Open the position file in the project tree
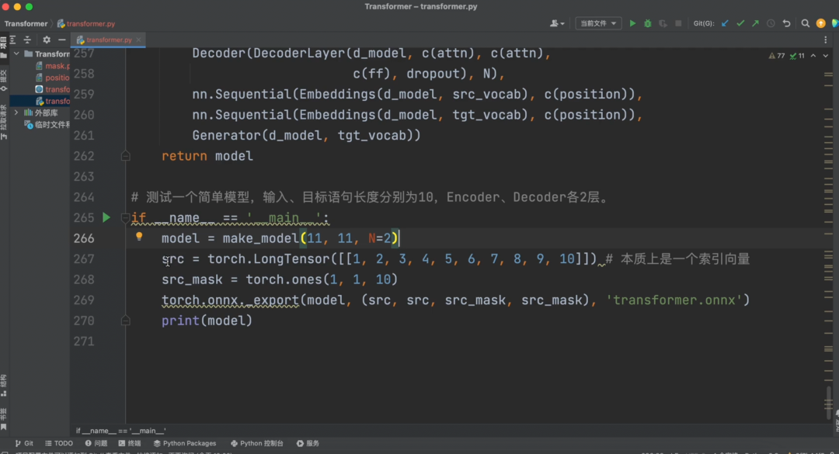Viewport: 839px width, 454px height. (53, 78)
